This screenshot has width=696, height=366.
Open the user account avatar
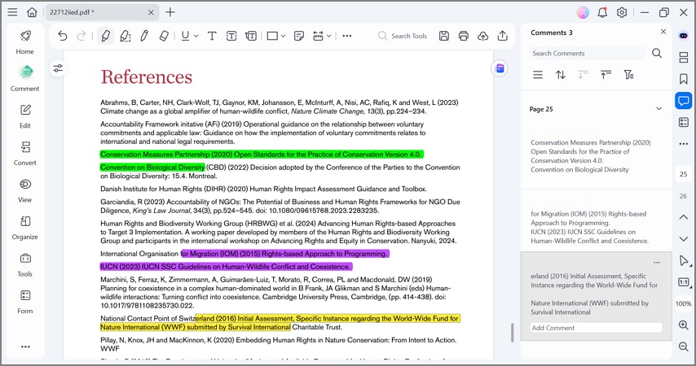coord(583,12)
